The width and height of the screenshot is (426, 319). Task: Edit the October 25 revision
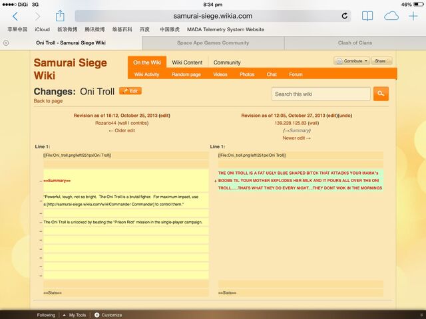pos(164,115)
